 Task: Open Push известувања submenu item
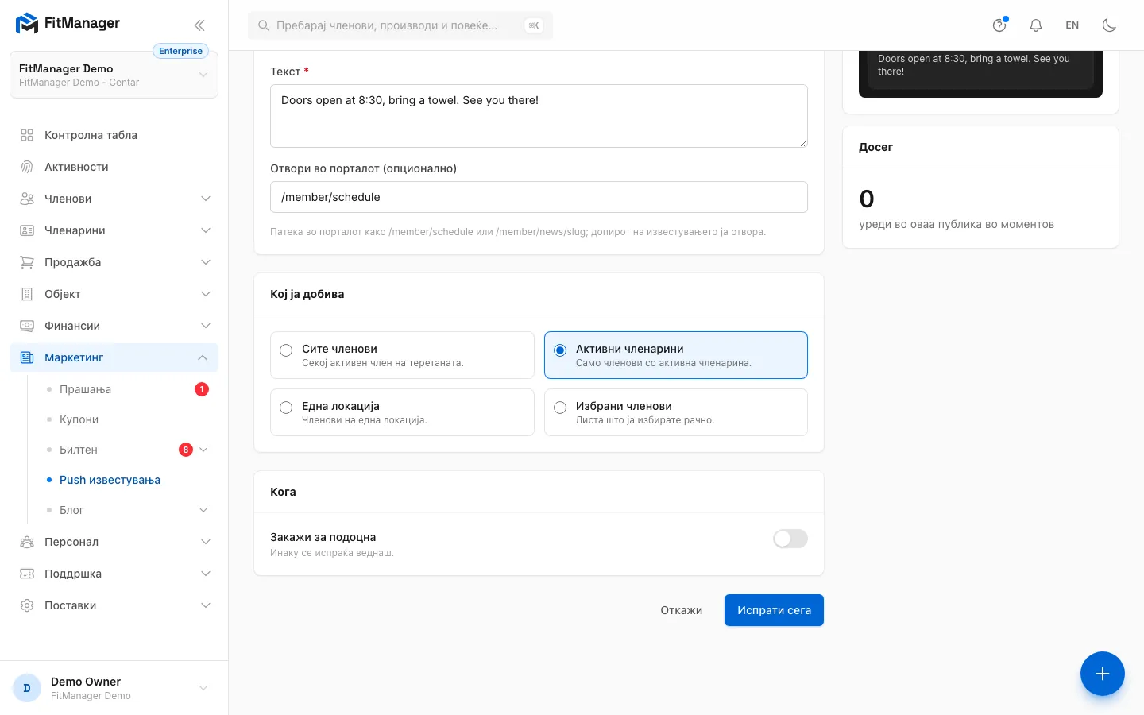tap(110, 480)
